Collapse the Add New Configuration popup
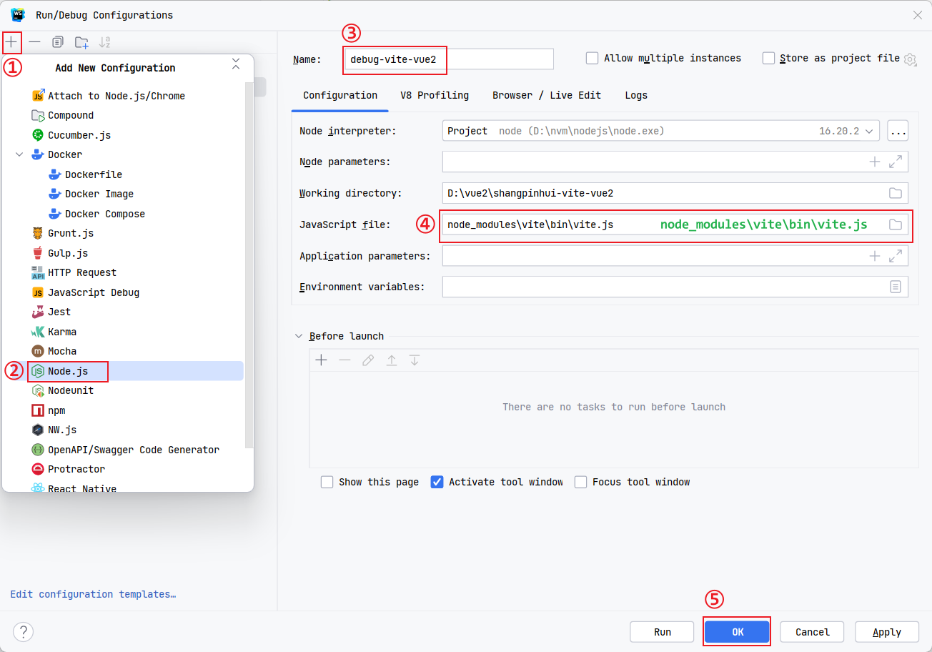 [x=236, y=65]
